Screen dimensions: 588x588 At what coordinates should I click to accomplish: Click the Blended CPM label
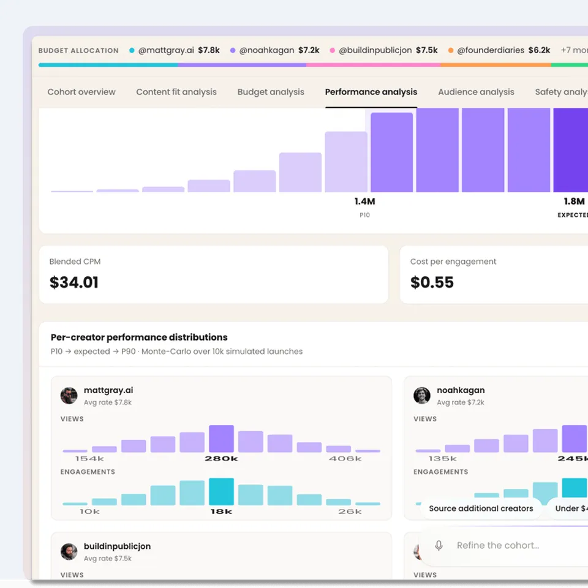point(75,262)
